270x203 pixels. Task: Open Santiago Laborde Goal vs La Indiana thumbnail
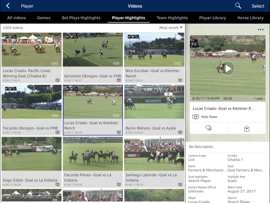(154, 154)
